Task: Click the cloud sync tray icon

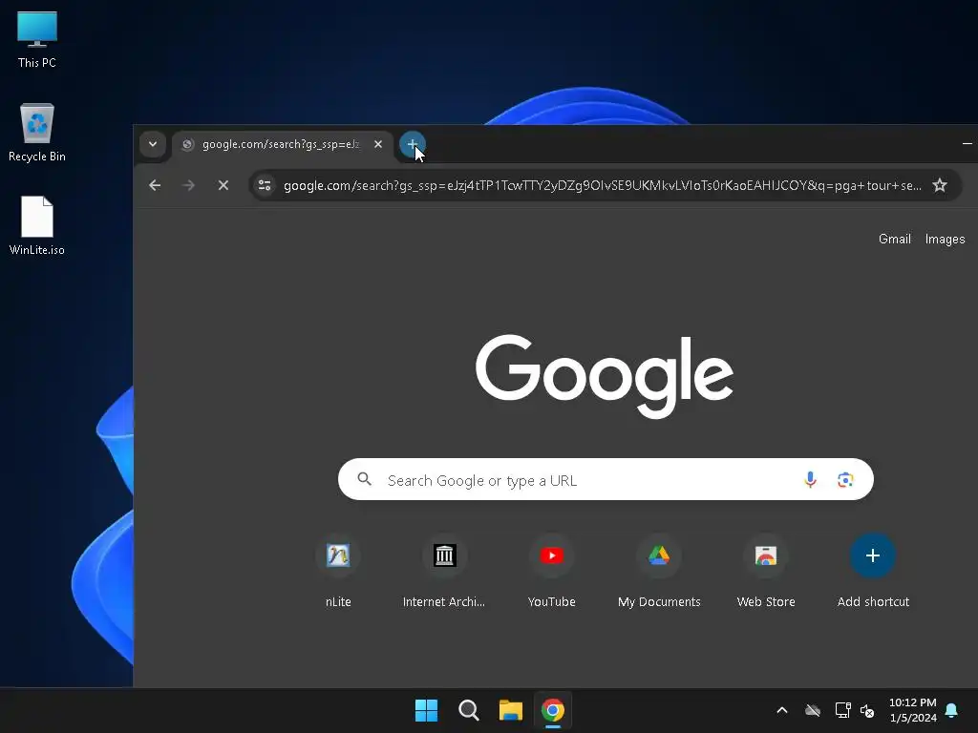Action: click(x=812, y=710)
